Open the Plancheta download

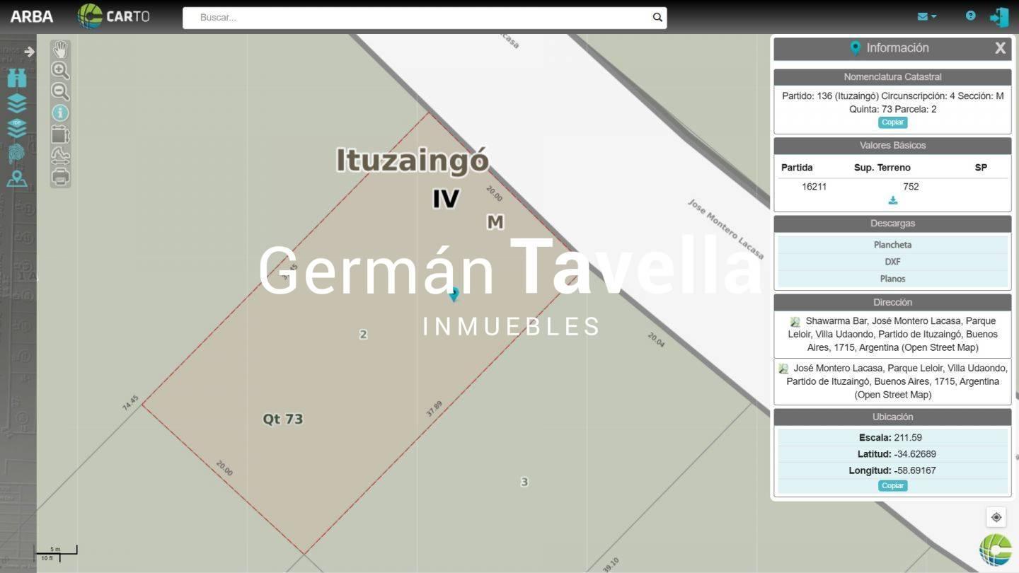click(892, 245)
